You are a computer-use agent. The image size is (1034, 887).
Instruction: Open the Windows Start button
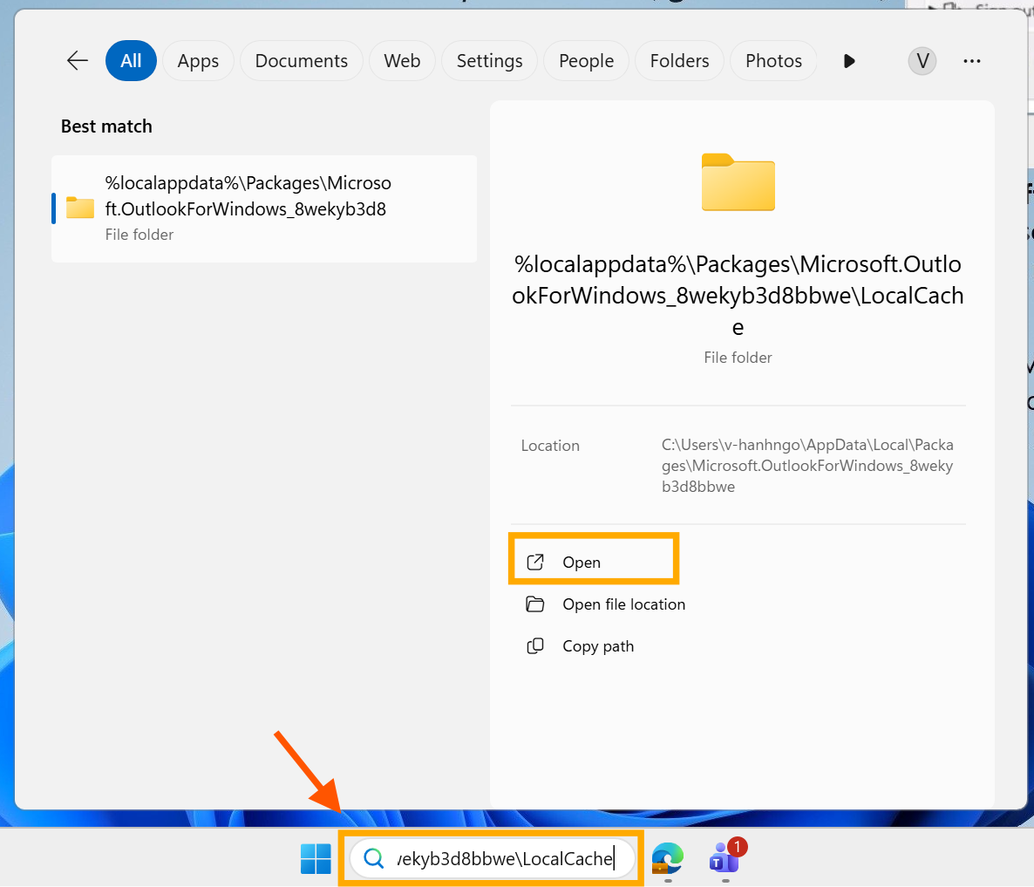click(316, 858)
